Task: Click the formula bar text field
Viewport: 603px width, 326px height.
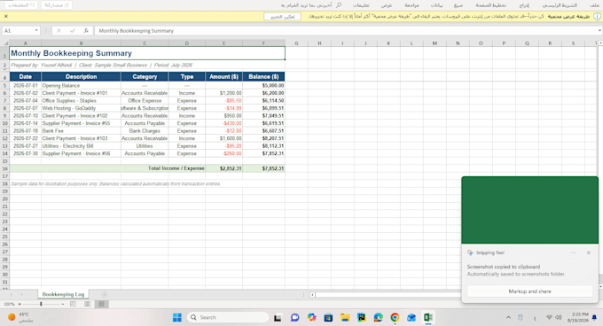Action: tap(346, 31)
